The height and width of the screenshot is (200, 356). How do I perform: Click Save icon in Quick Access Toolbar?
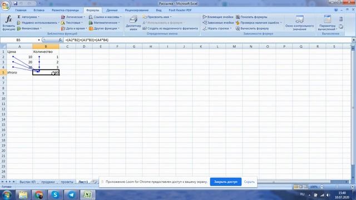pyautogui.click(x=15, y=3)
